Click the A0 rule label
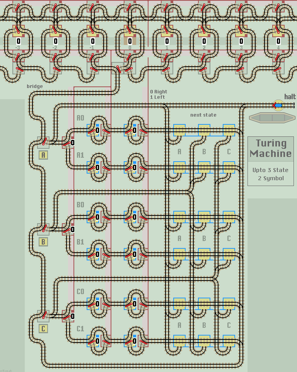This screenshot has height=372, width=297. tap(80, 118)
